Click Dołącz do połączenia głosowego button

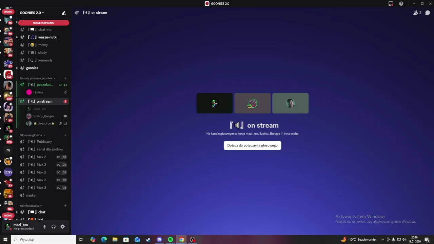(x=252, y=145)
